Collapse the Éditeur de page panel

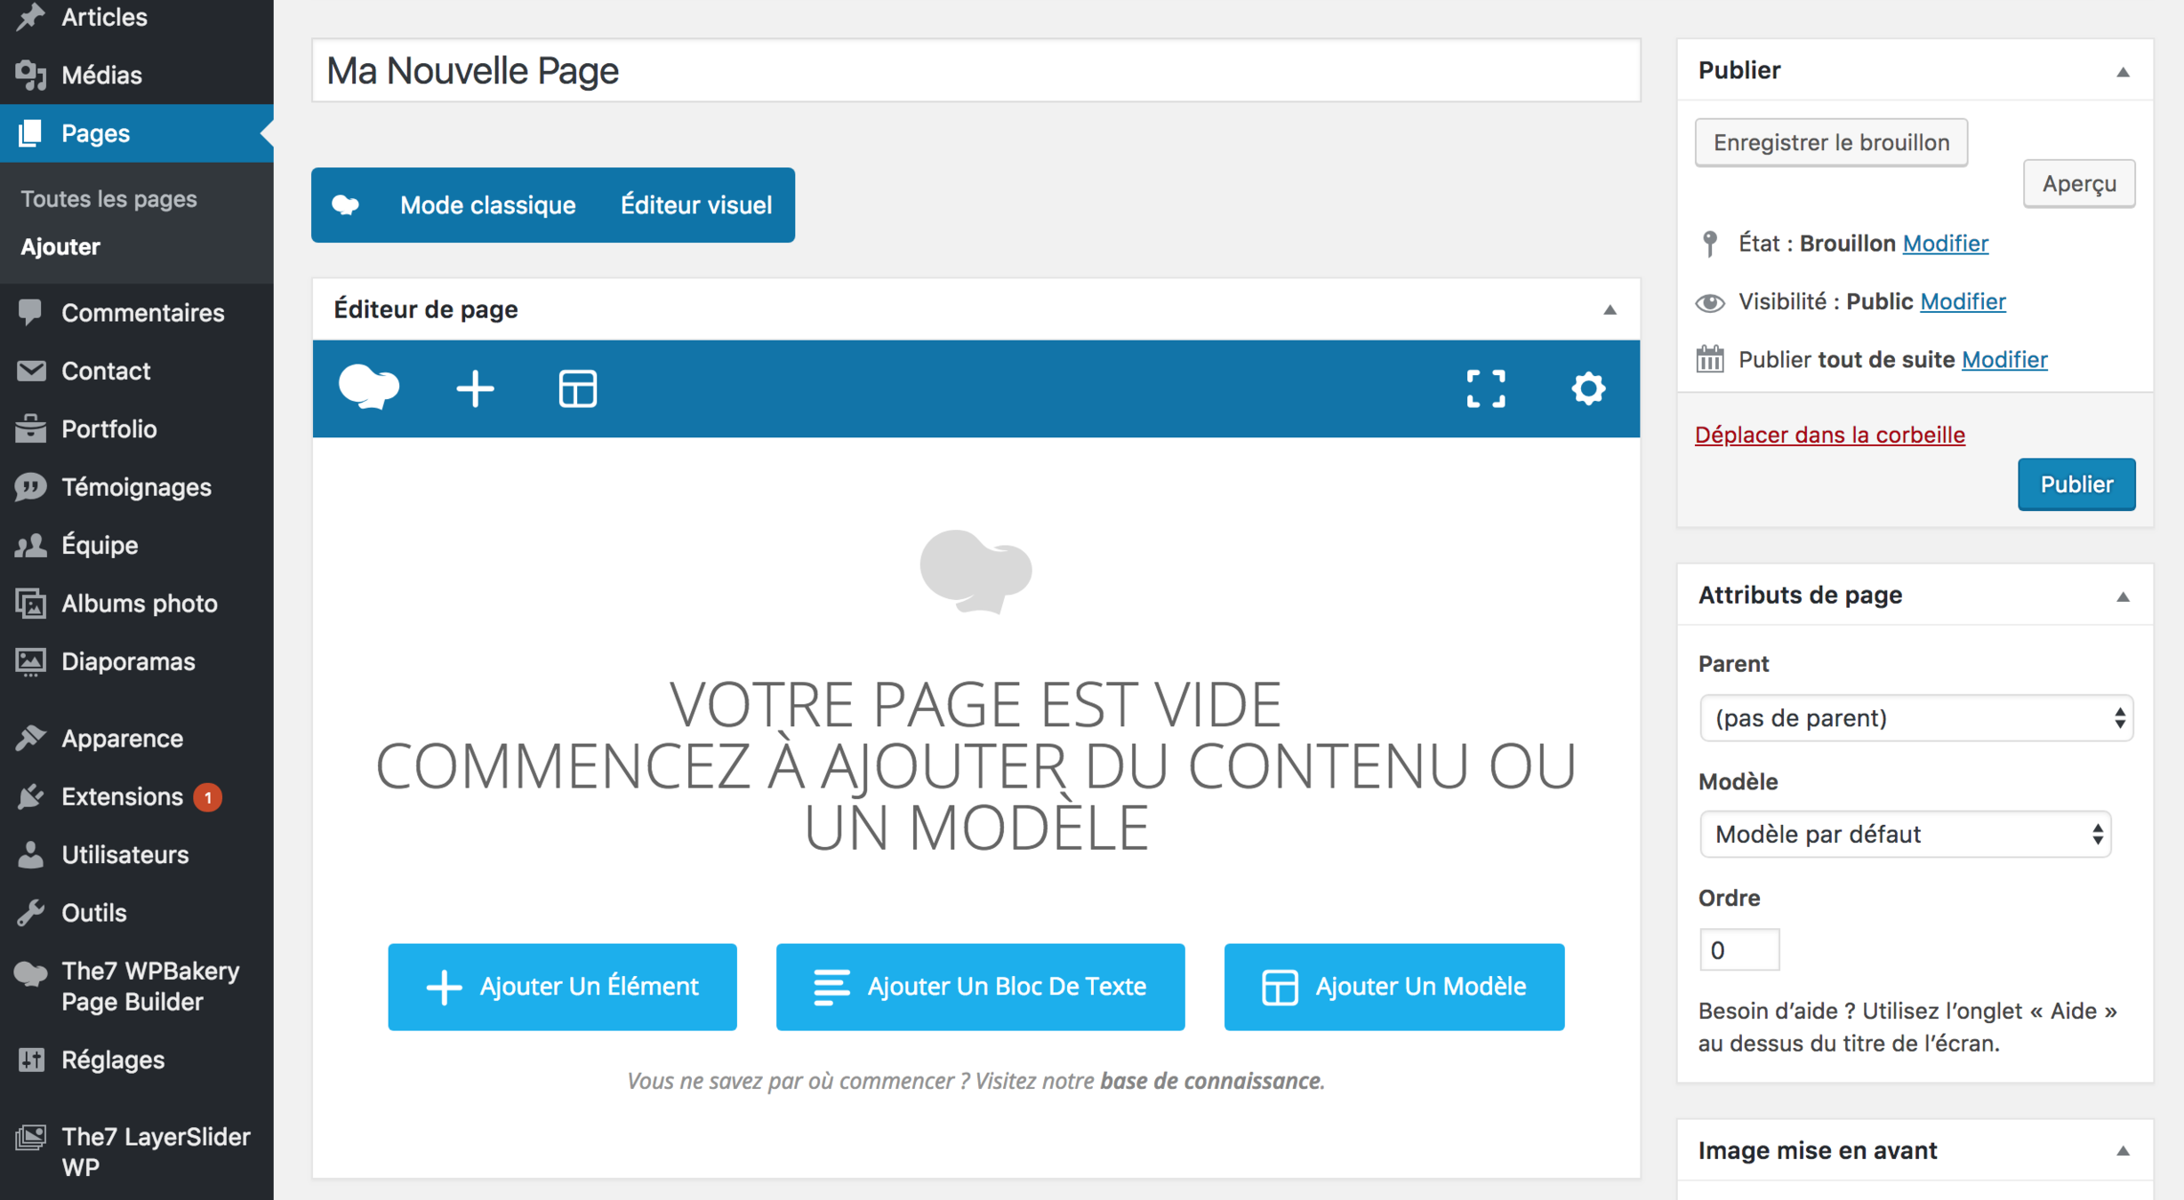click(1609, 309)
